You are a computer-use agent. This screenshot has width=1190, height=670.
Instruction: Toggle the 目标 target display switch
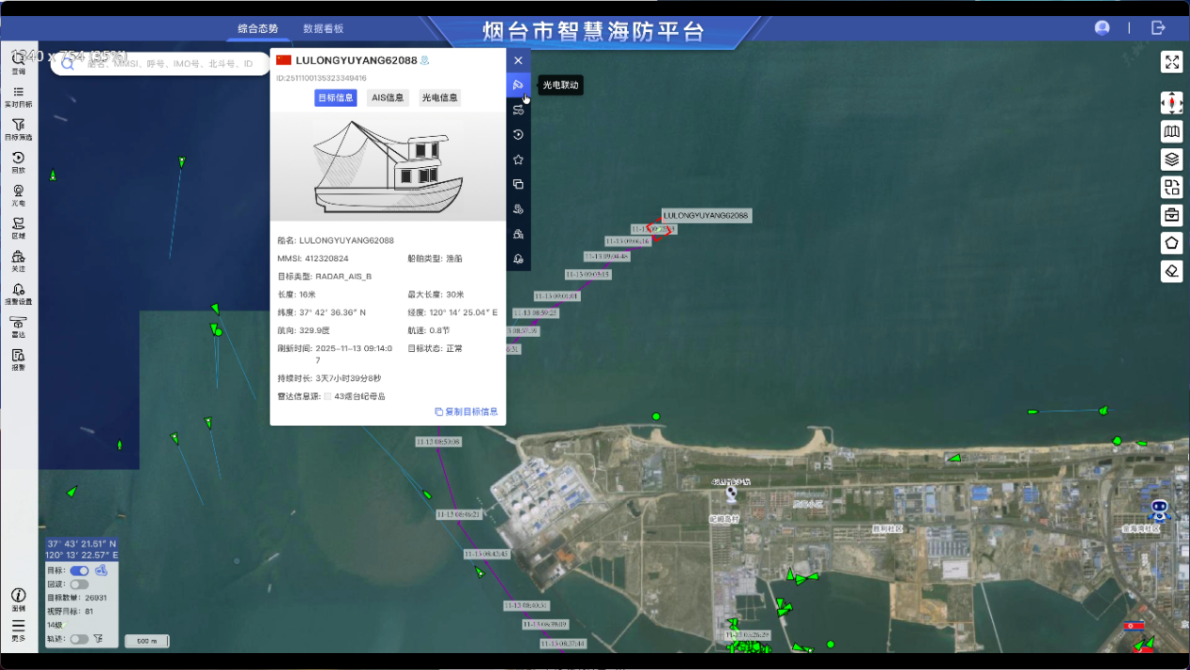tap(80, 571)
